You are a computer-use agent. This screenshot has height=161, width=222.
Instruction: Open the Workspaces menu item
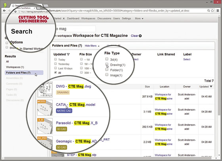point(88,18)
